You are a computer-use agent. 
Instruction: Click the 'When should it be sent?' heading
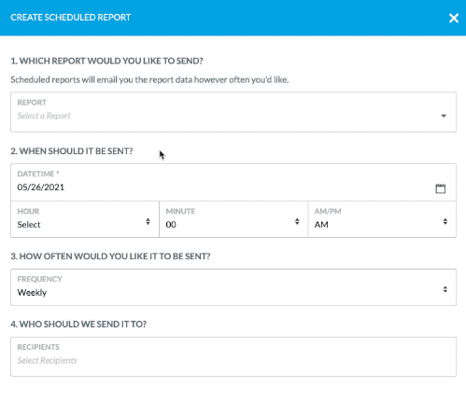(72, 151)
